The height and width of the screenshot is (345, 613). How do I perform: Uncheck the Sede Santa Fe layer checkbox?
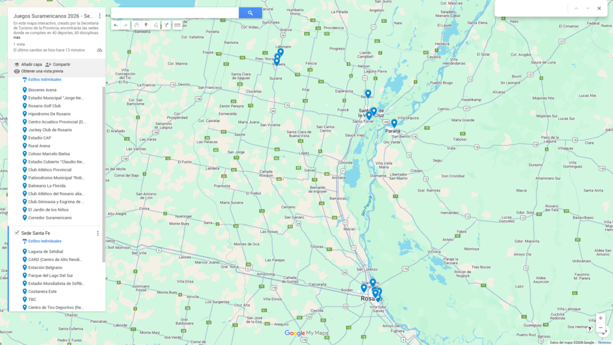(x=17, y=232)
